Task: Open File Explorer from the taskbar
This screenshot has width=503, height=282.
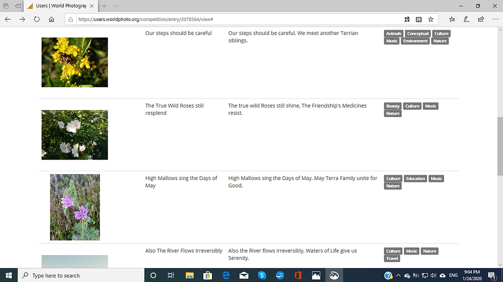Action: 189,275
